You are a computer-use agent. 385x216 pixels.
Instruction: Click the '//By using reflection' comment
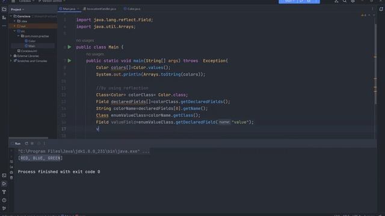point(122,88)
